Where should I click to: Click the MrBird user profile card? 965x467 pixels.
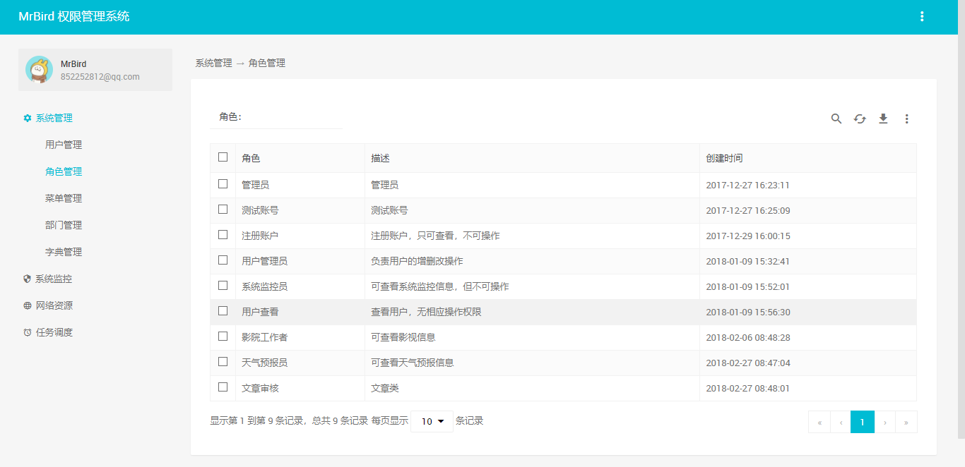point(95,70)
